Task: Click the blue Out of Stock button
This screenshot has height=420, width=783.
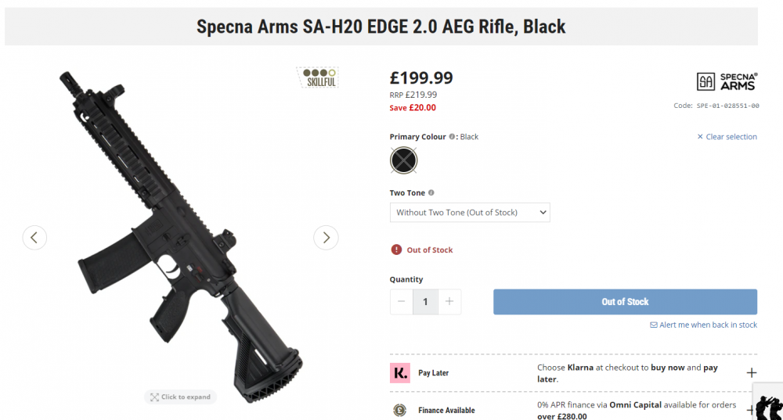Action: click(x=625, y=302)
